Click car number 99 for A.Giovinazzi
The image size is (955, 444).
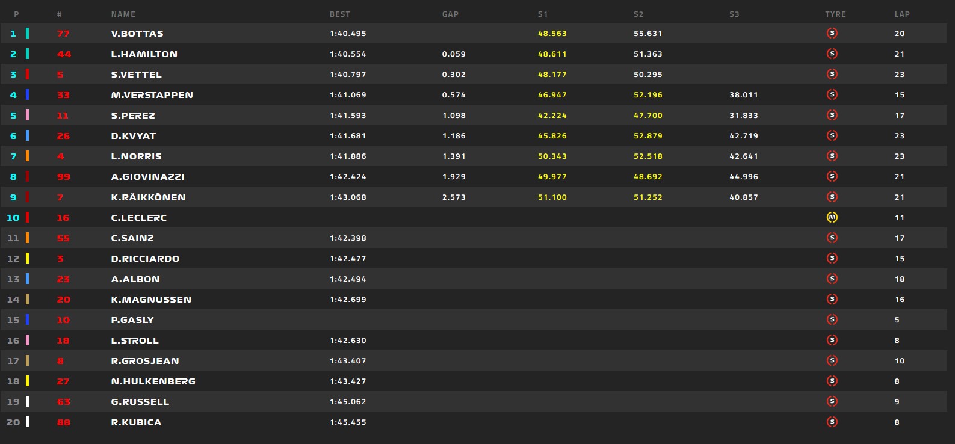(64, 177)
